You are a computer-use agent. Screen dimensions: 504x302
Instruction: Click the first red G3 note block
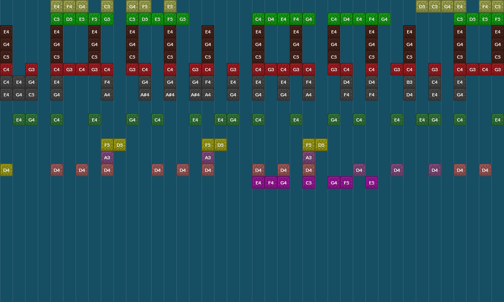(31, 69)
